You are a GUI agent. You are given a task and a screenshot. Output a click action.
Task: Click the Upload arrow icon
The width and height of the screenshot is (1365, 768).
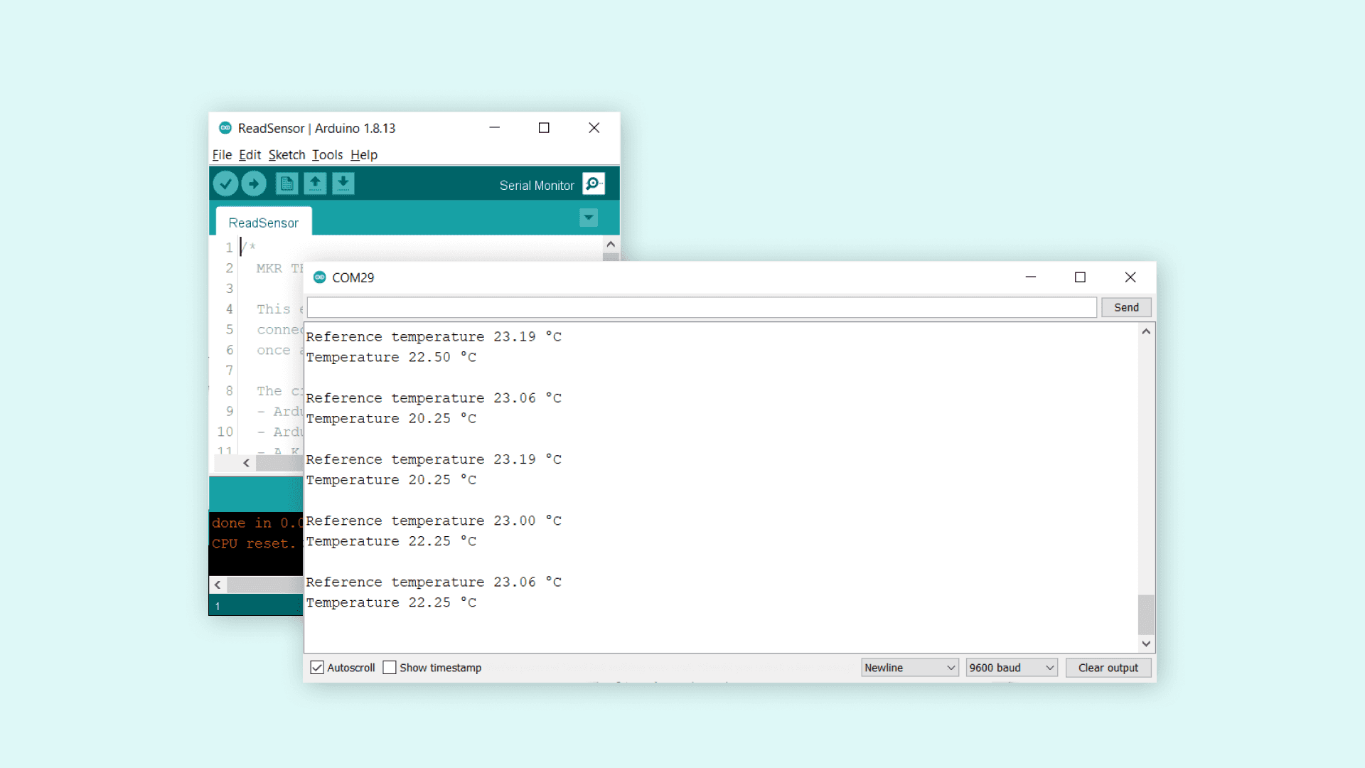254,184
